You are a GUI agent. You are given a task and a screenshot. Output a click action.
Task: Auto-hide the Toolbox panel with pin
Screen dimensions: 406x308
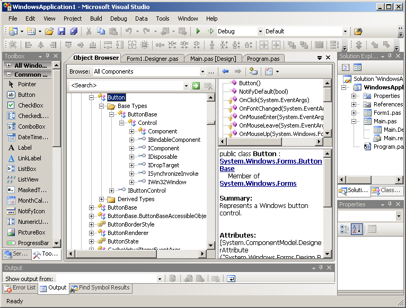tap(48, 56)
